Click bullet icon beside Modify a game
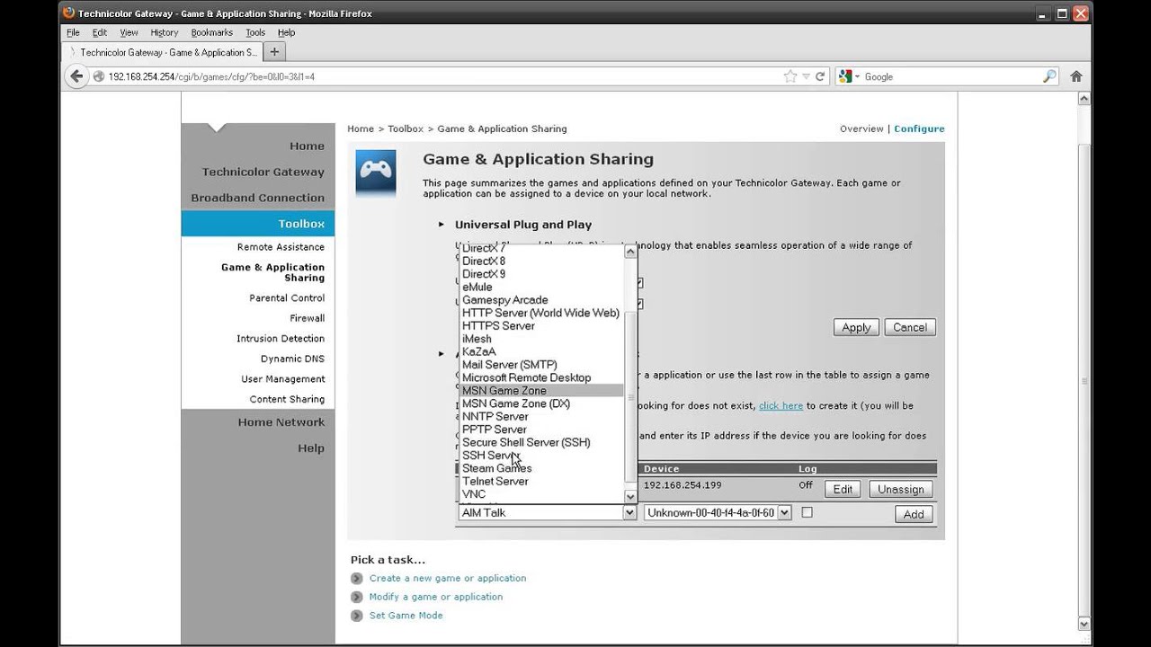Viewport: 1151px width, 647px height. 357,597
